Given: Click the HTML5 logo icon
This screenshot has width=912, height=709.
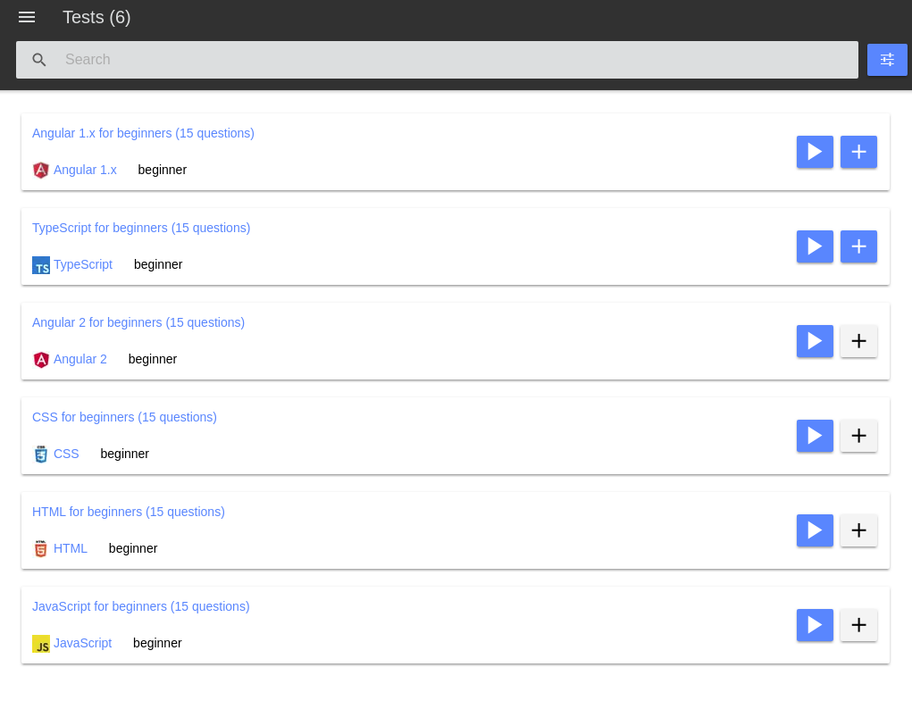Looking at the screenshot, I should point(41,549).
